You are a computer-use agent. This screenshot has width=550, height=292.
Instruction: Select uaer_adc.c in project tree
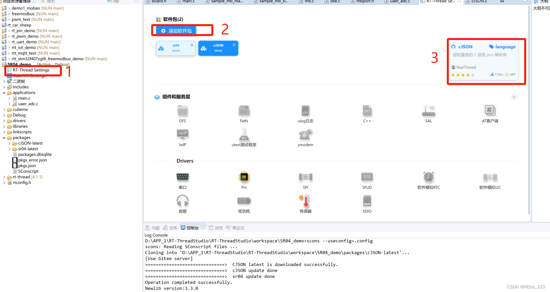coord(28,104)
